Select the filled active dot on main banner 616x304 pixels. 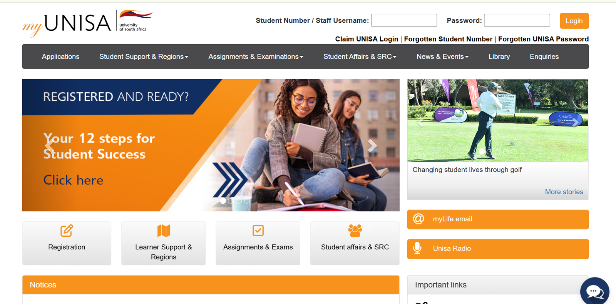223,201
